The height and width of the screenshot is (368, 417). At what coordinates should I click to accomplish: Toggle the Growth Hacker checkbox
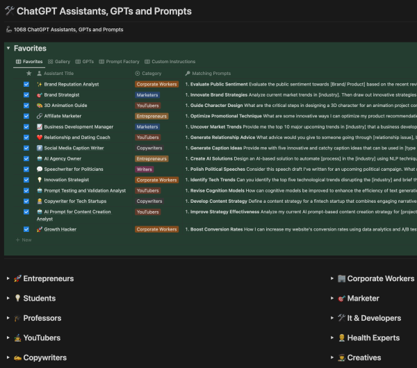pyautogui.click(x=26, y=229)
